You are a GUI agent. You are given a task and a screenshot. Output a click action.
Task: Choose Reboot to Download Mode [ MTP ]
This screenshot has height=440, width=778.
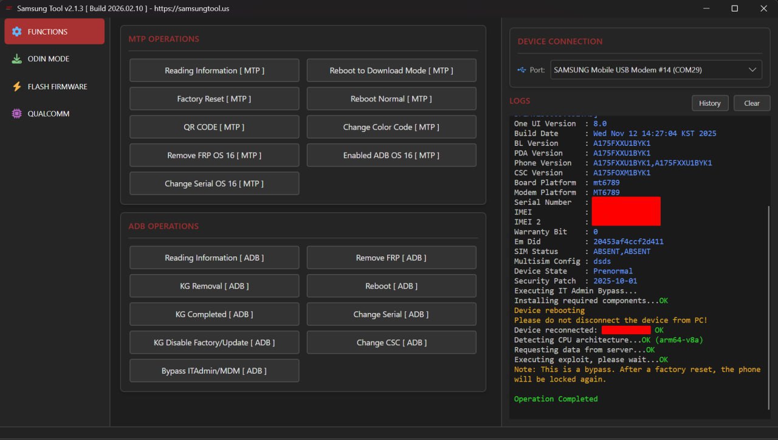[x=391, y=70]
